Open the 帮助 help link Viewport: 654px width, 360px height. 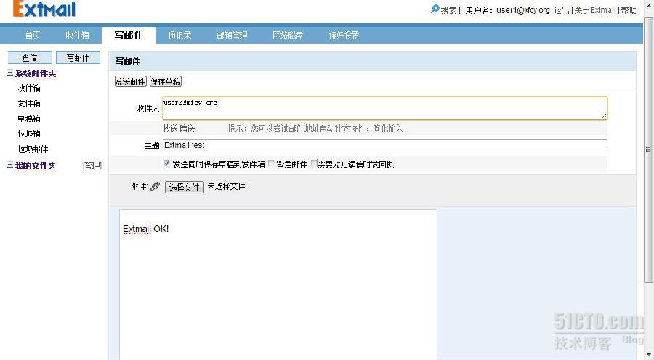628,10
